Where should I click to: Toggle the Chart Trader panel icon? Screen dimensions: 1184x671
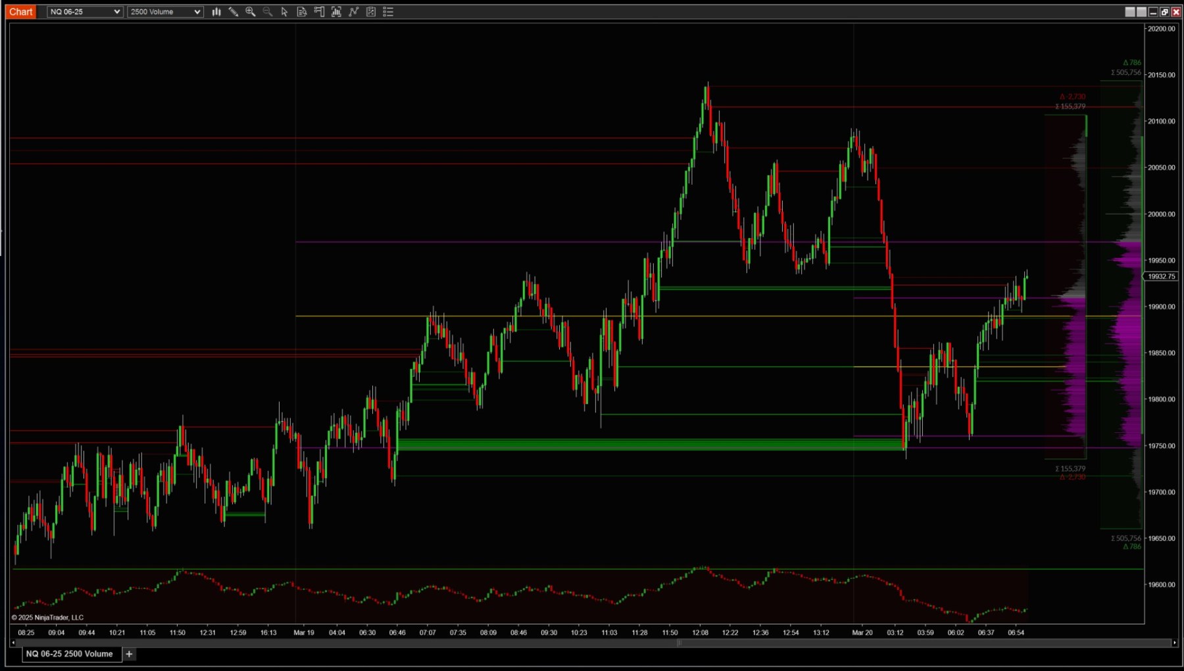point(319,12)
